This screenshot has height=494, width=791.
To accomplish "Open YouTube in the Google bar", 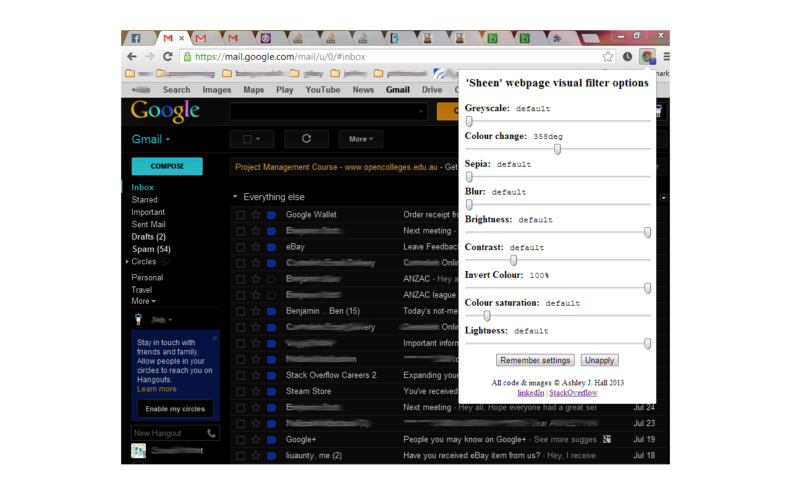I will 323,90.
